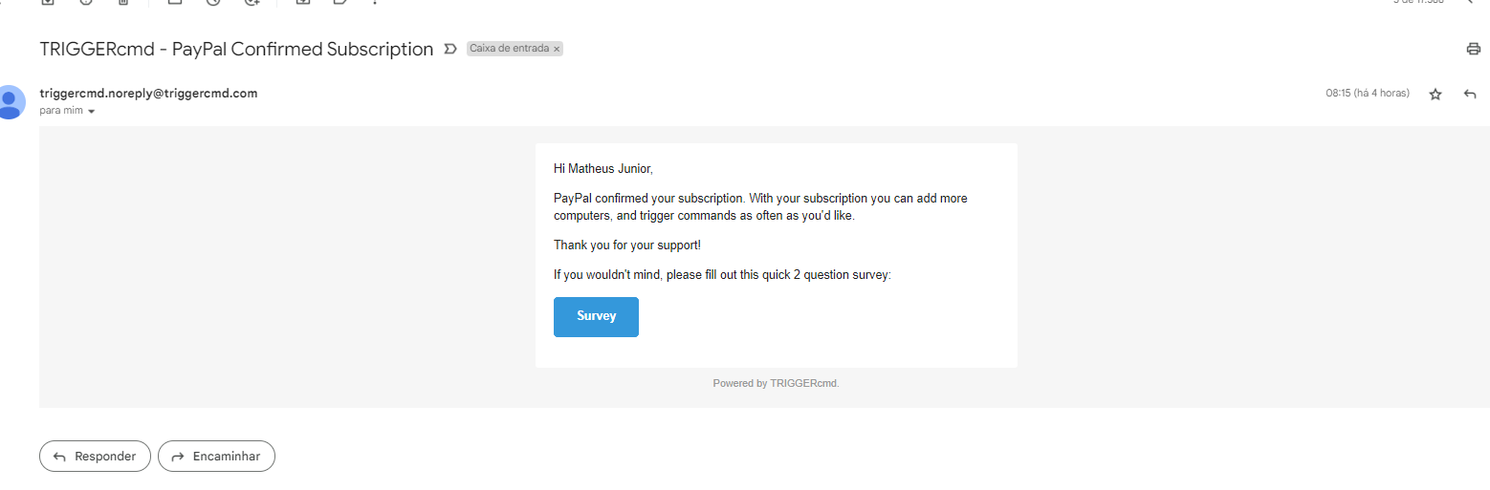Click the reply arrow icon beside the star
The height and width of the screenshot is (490, 1490).
1470,94
